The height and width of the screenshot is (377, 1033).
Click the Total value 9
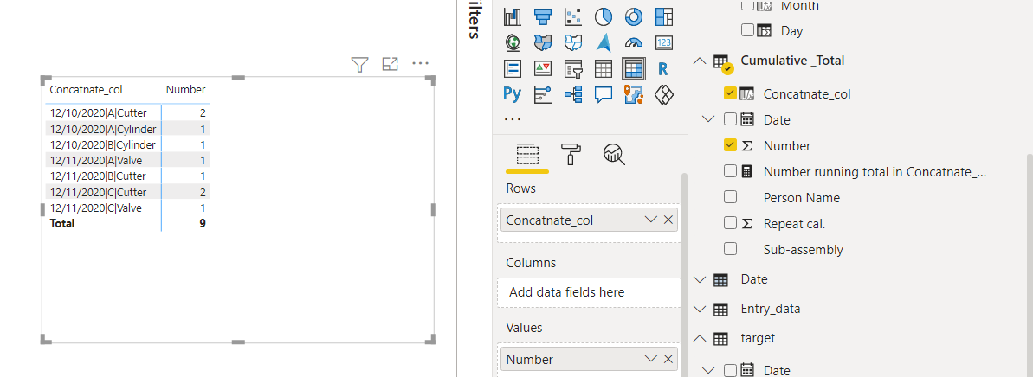point(203,224)
